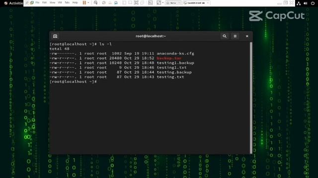Open a new terminal tab with the plus icon
The width and height of the screenshot is (318, 178).
pyautogui.click(x=55, y=36)
